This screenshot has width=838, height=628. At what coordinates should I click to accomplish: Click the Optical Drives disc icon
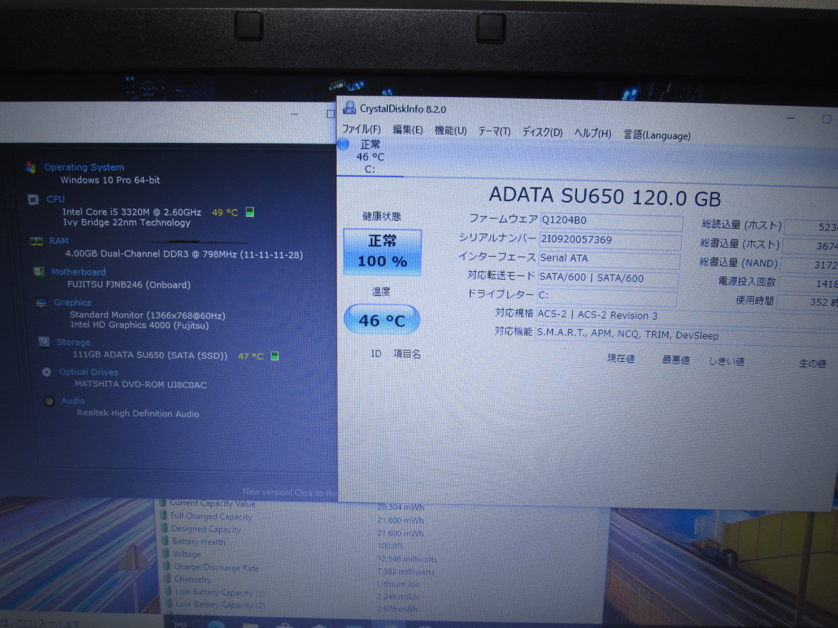tap(47, 372)
